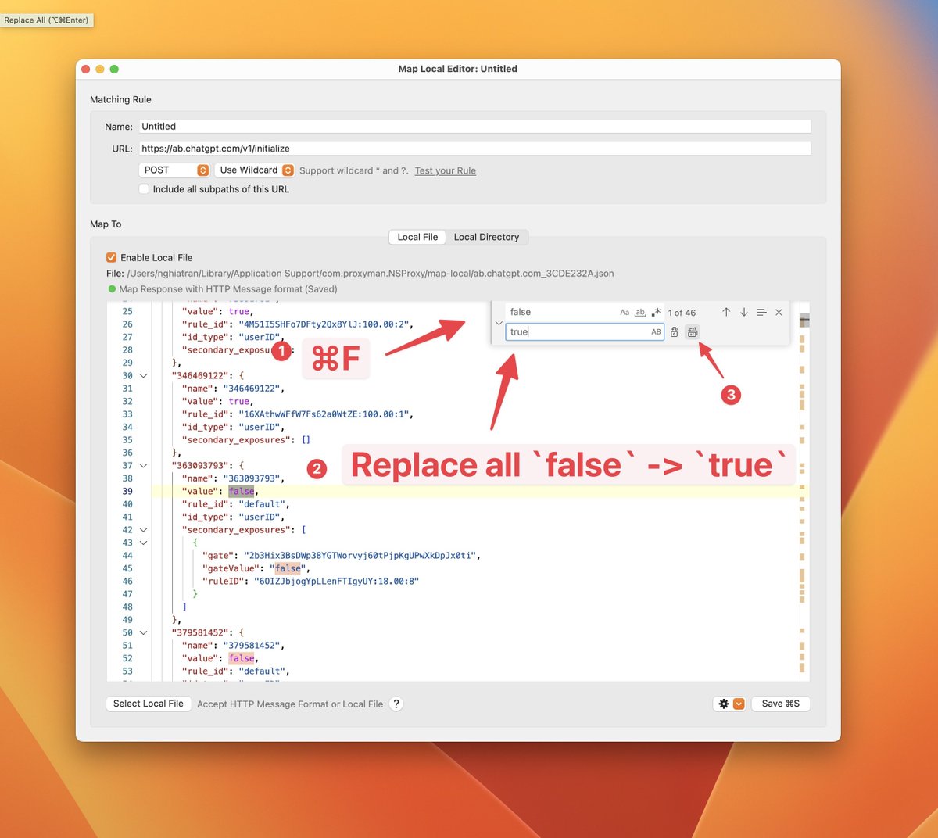The height and width of the screenshot is (838, 938).
Task: Click the Name field 'Untitled'
Action: pos(474,127)
